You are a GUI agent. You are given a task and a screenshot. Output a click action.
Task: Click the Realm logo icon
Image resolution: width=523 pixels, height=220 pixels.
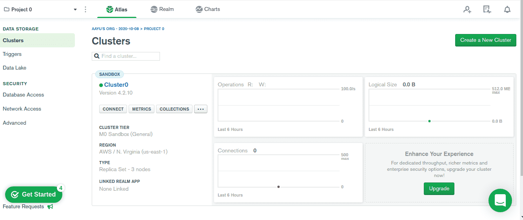(x=154, y=9)
